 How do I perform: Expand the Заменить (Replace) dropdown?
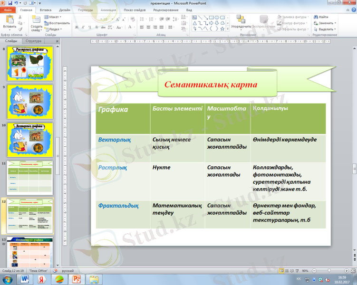pyautogui.click(x=327, y=23)
